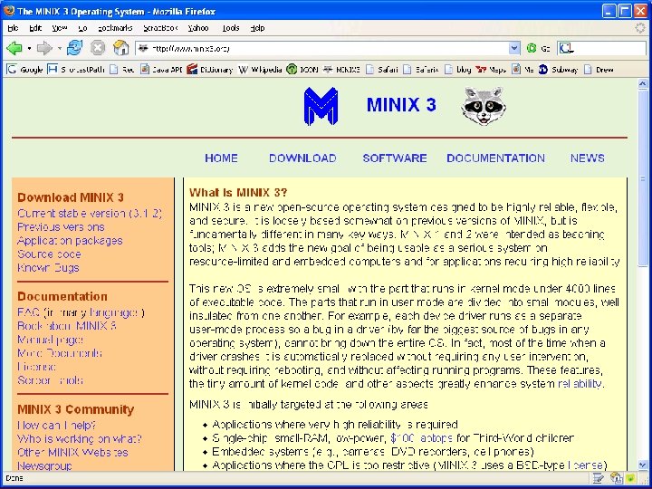652x489 pixels.
Task: Expand the Back button history dropdown arrow
Action: click(x=29, y=48)
